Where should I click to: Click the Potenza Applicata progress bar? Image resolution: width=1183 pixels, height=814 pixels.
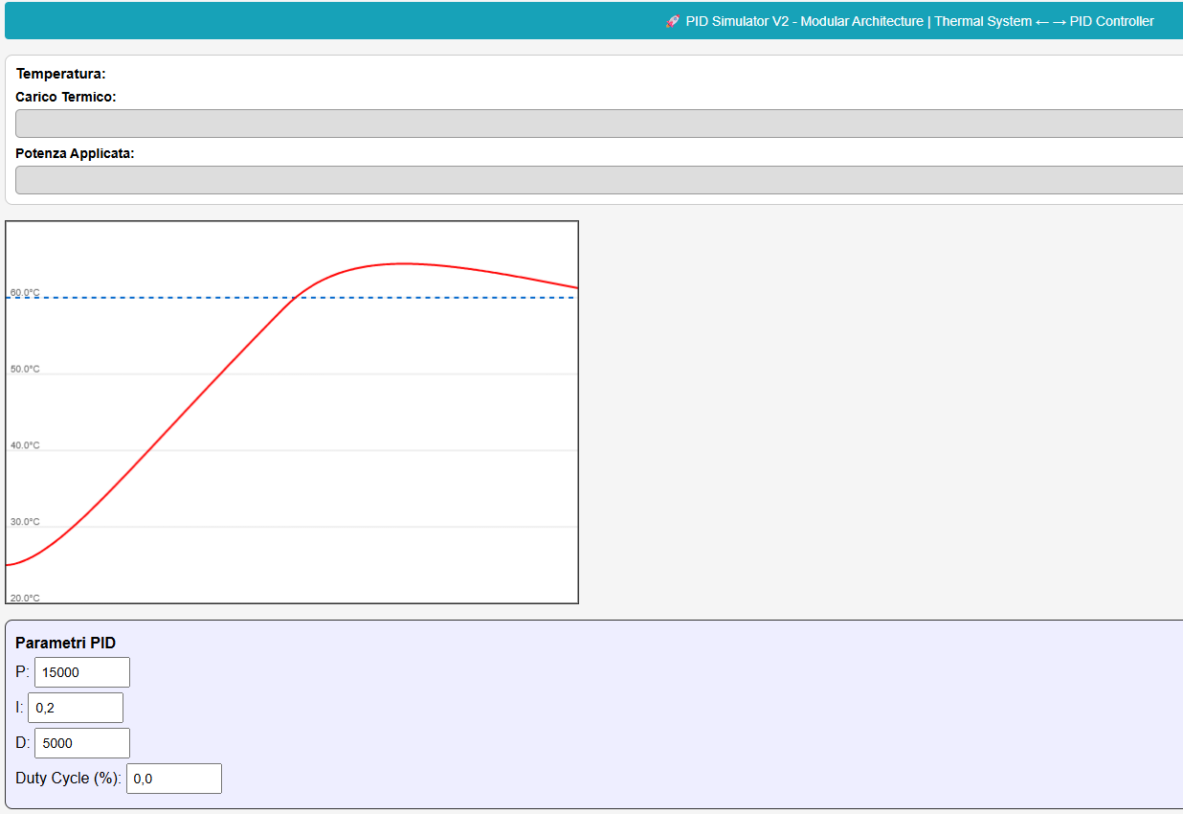point(593,179)
